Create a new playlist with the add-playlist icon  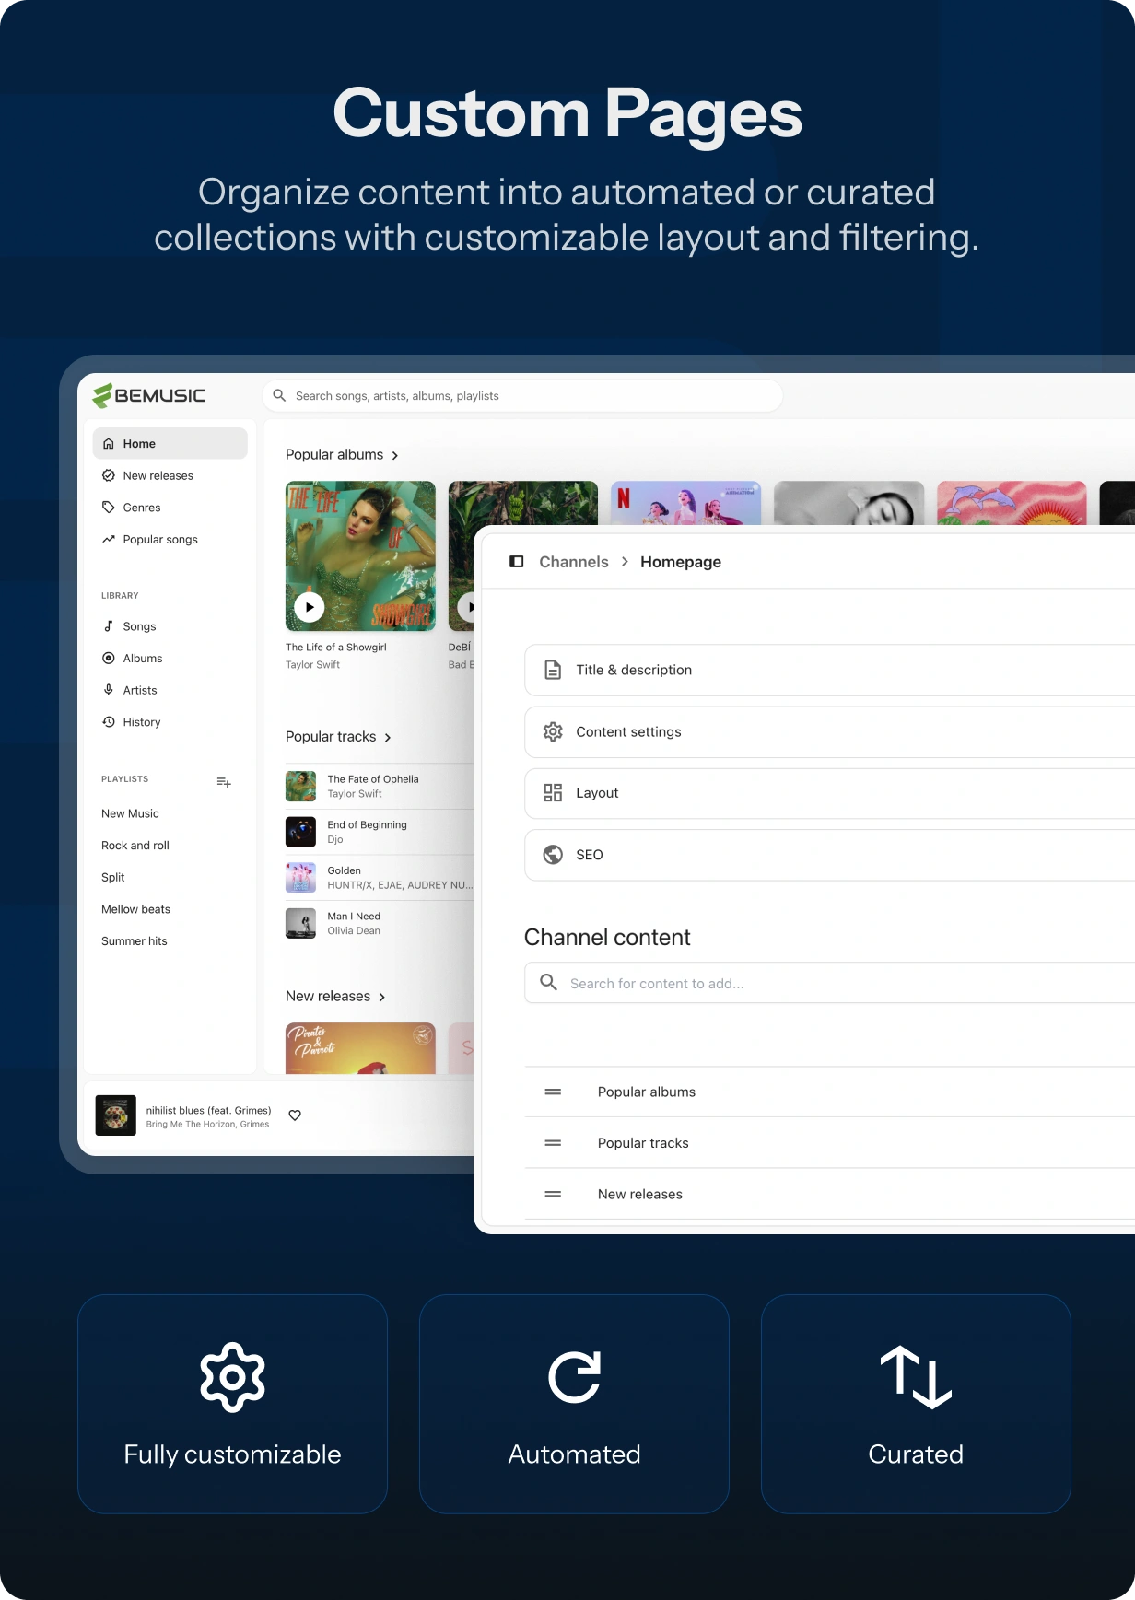[224, 782]
